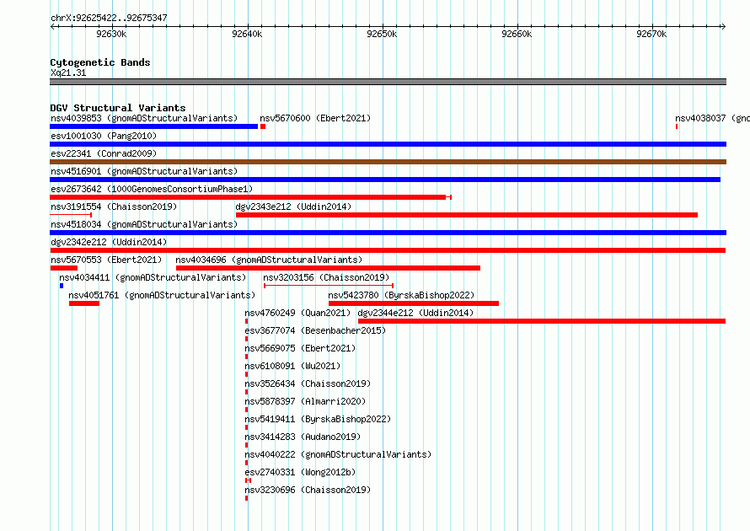Select the blue esv1001030 variant bar
Viewport: 750px width, 531px height.
point(388,144)
